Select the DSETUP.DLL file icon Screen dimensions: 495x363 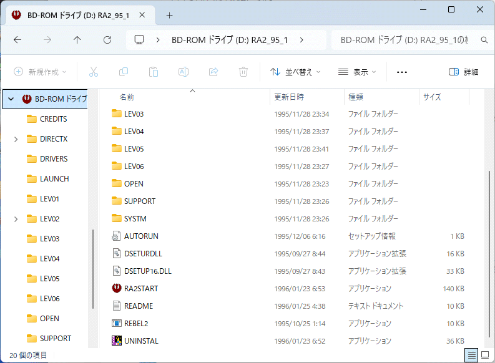(117, 253)
